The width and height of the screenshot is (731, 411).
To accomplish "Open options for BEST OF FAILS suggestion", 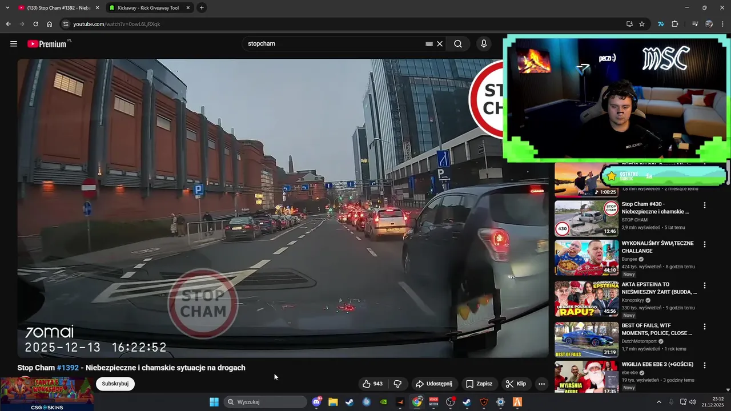I will (705, 327).
